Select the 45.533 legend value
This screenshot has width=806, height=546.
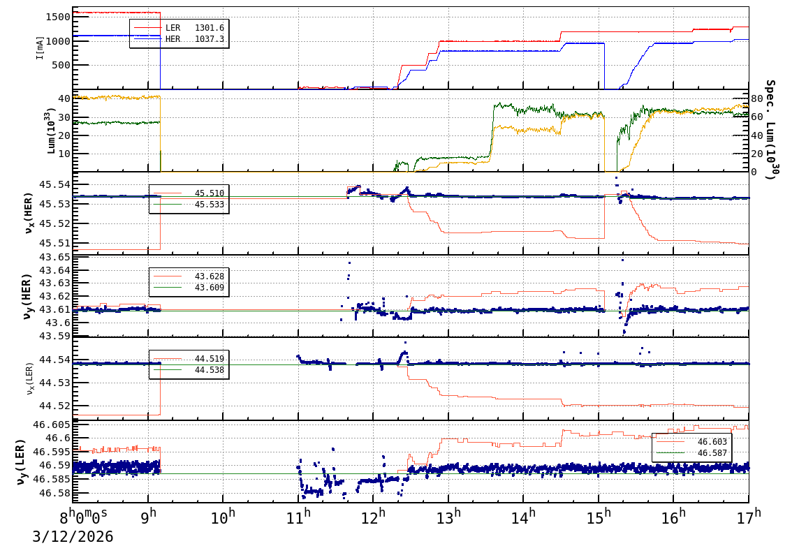210,205
